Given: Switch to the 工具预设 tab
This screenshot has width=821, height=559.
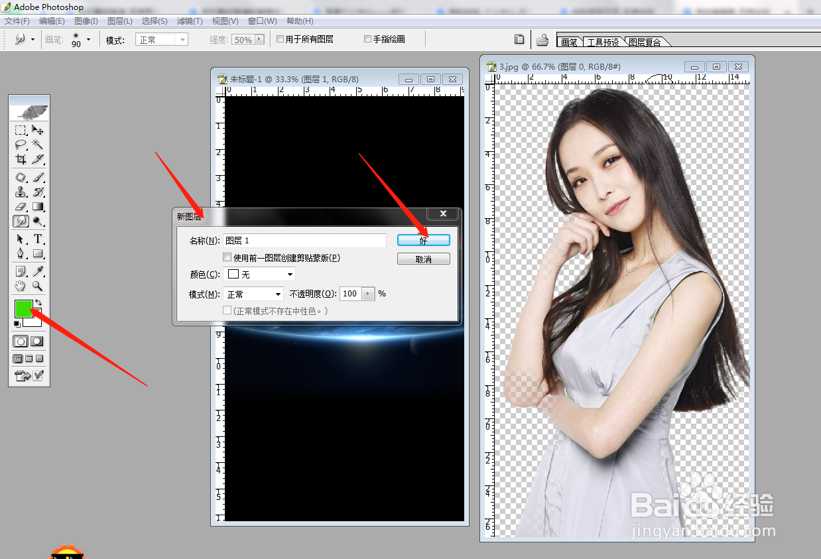Looking at the screenshot, I should [603, 42].
